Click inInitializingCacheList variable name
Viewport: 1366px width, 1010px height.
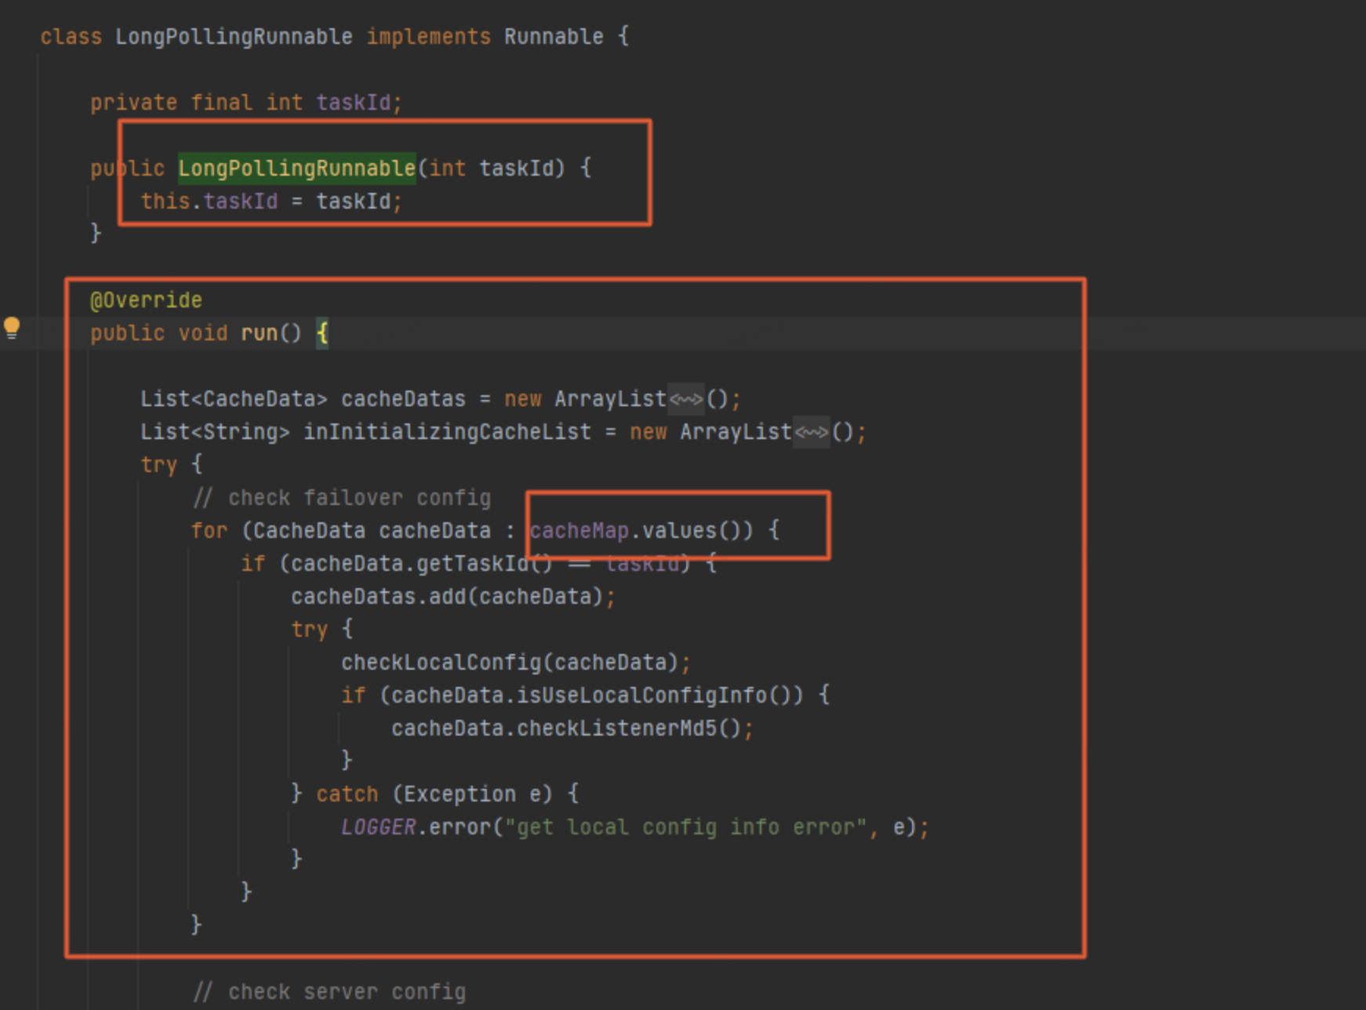(447, 432)
